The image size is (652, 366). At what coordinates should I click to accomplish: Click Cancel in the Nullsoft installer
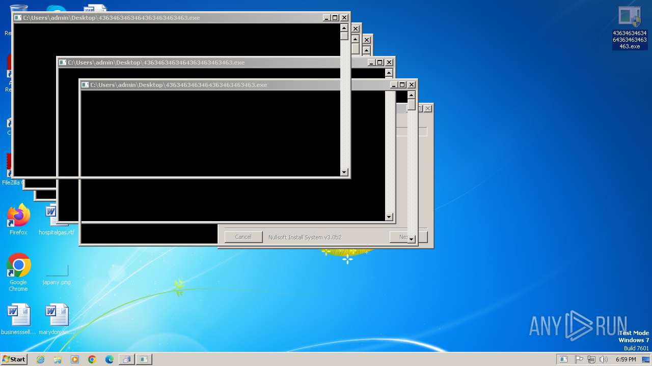pyautogui.click(x=243, y=237)
